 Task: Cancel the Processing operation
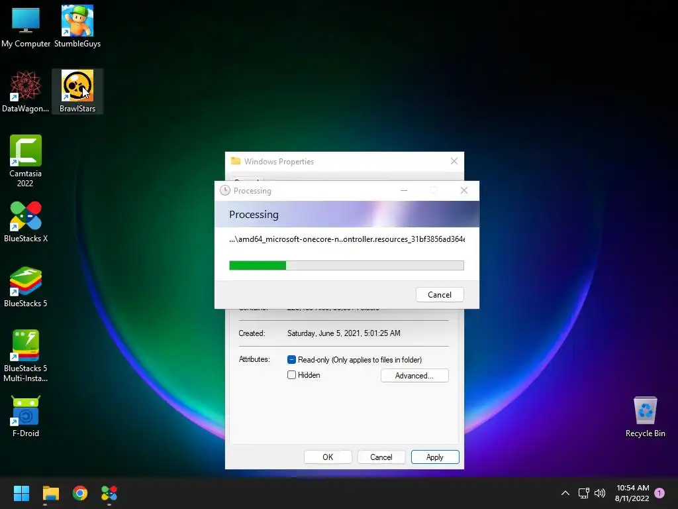pos(440,295)
